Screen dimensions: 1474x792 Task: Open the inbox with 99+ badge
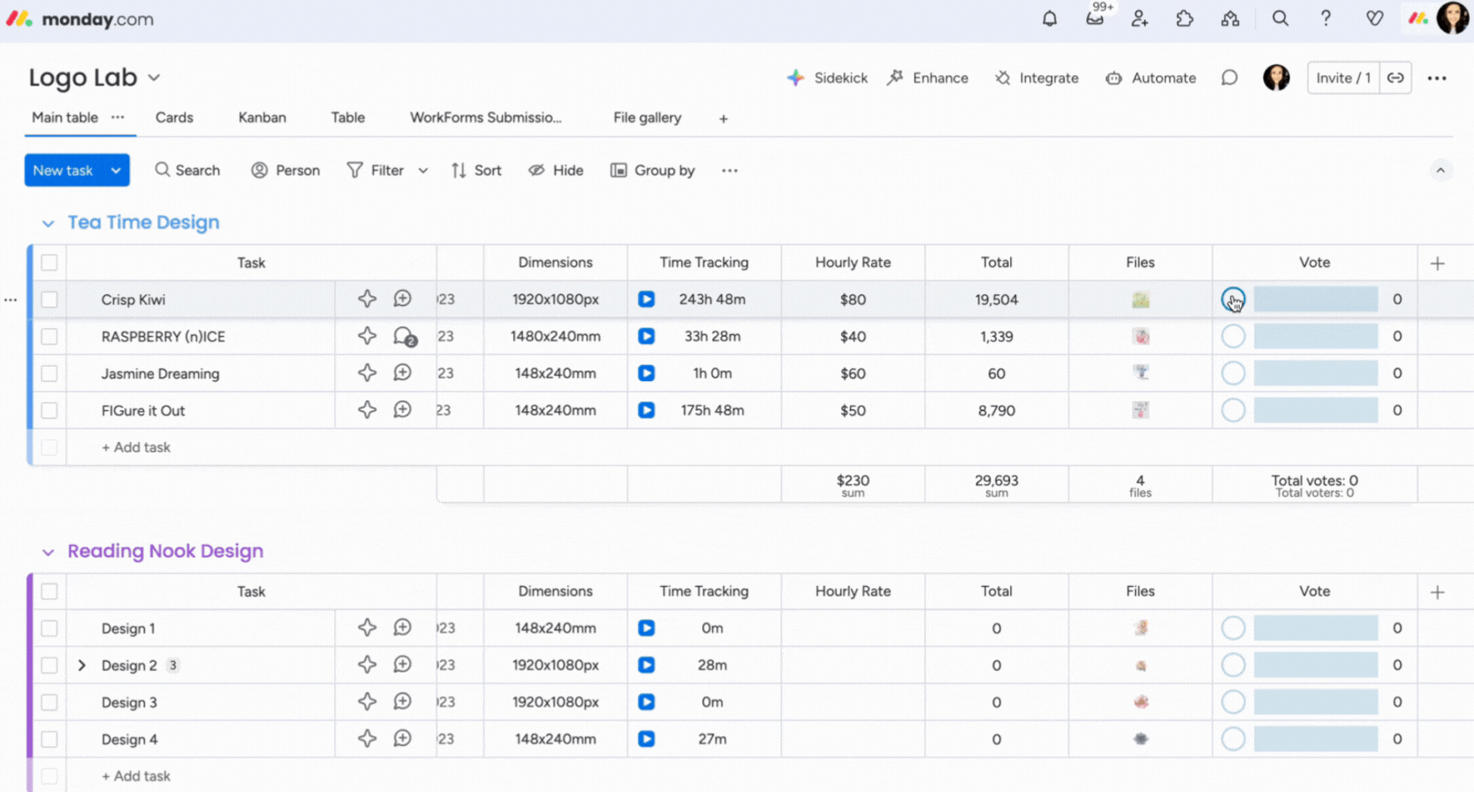tap(1095, 19)
